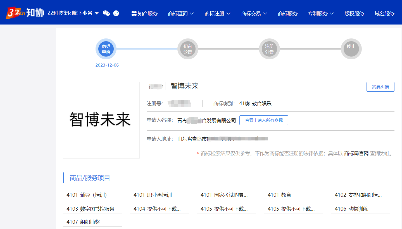Screen dimensions: 402x229
Task: Click the 智博未来 trademark name heading
Action: tap(185, 86)
